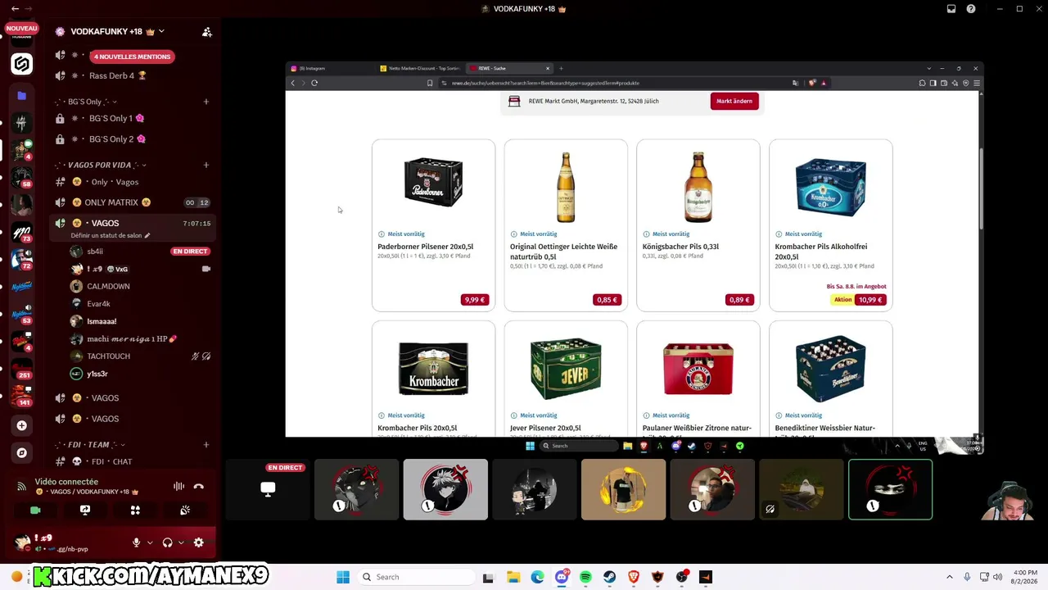Disconnect from the voice channel
Image resolution: width=1048 pixels, height=590 pixels.
pos(198,486)
